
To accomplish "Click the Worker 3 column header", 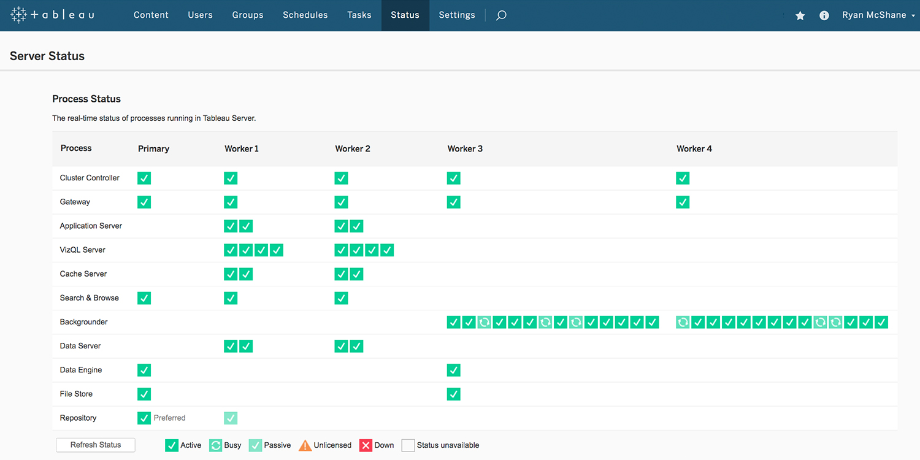I will click(x=465, y=148).
